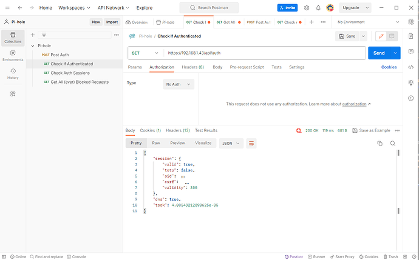Open the Environments sidebar panel

(x=13, y=56)
